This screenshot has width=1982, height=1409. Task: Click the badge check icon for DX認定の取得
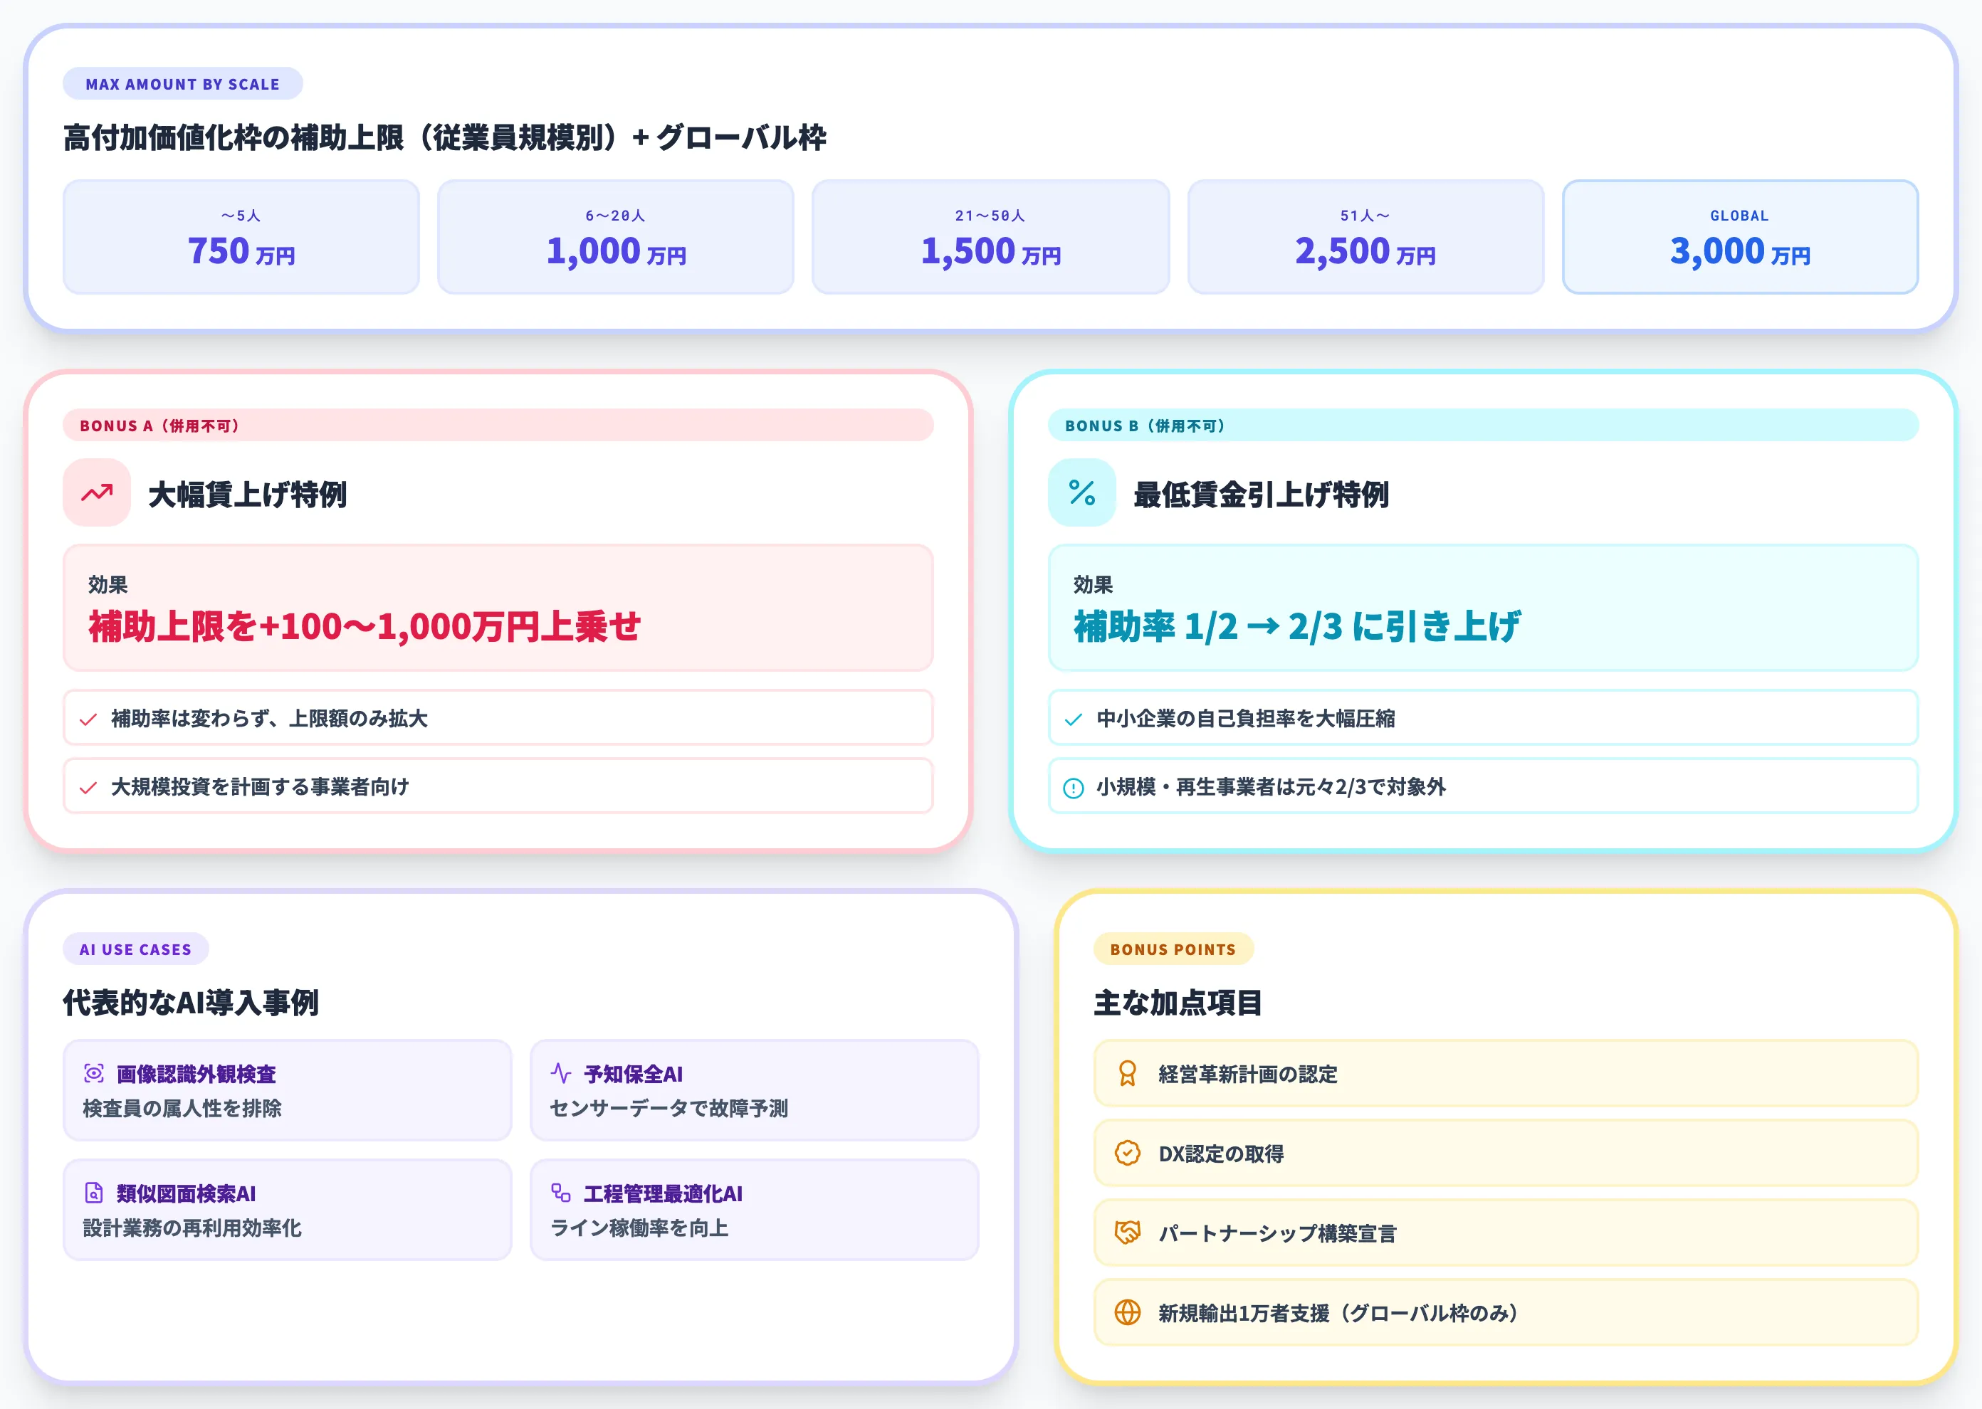tap(1127, 1154)
